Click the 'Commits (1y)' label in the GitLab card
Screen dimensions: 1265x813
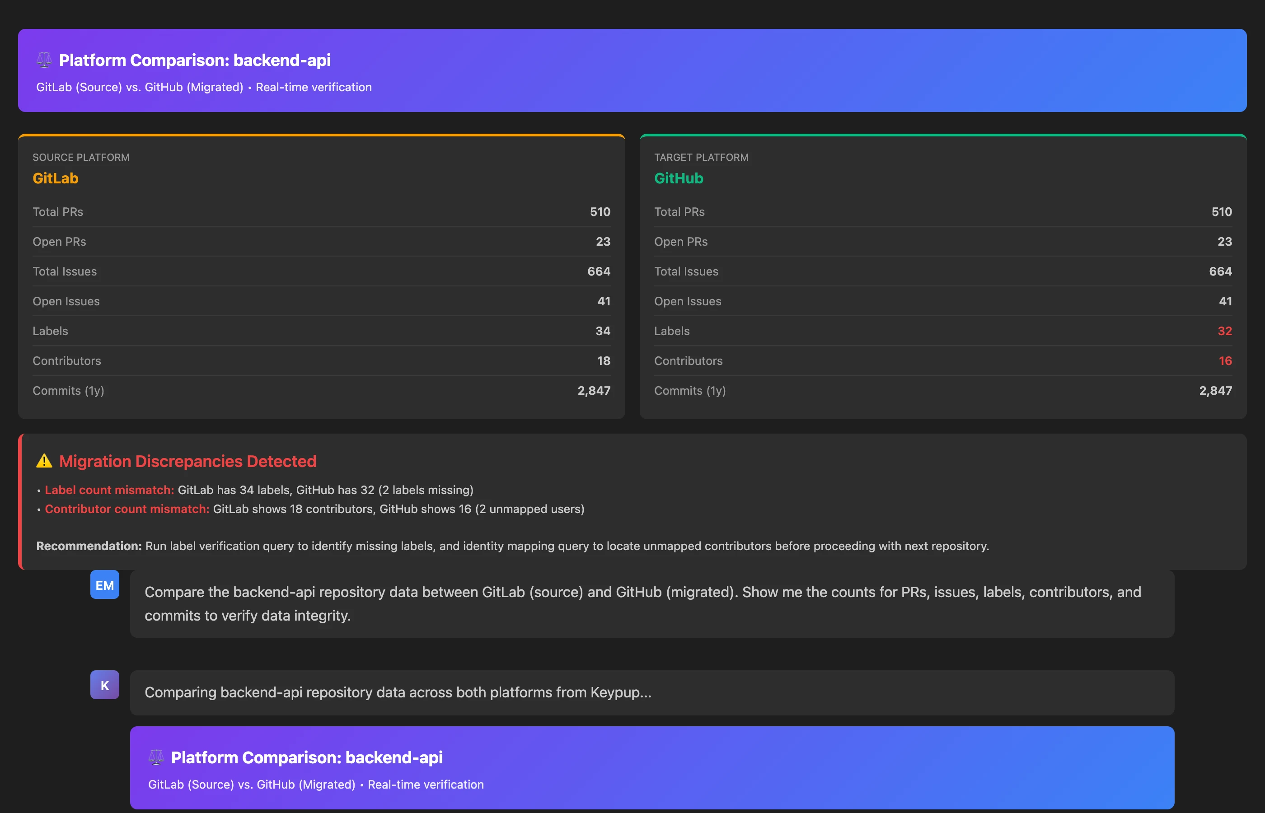tap(68, 391)
